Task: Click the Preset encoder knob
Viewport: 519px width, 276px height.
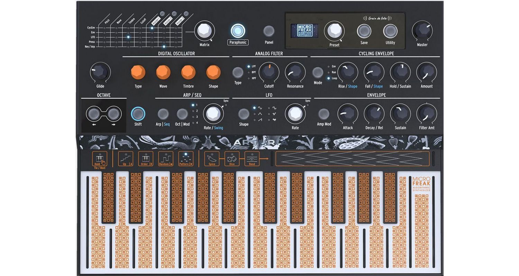Action: 334,31
